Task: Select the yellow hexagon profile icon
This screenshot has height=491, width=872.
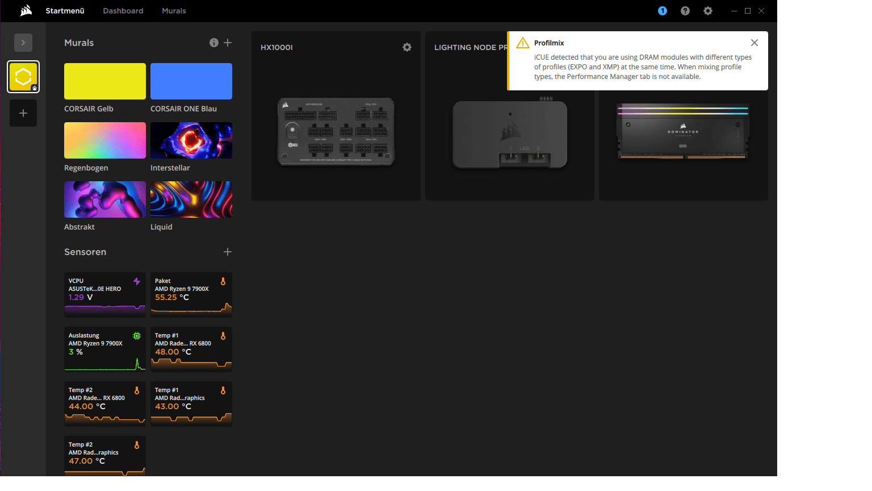Action: [23, 77]
